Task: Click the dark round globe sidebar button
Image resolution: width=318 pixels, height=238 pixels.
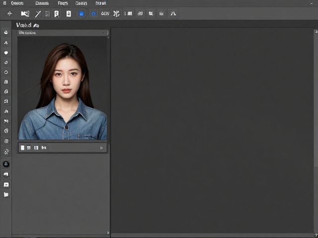Action: click(x=6, y=164)
